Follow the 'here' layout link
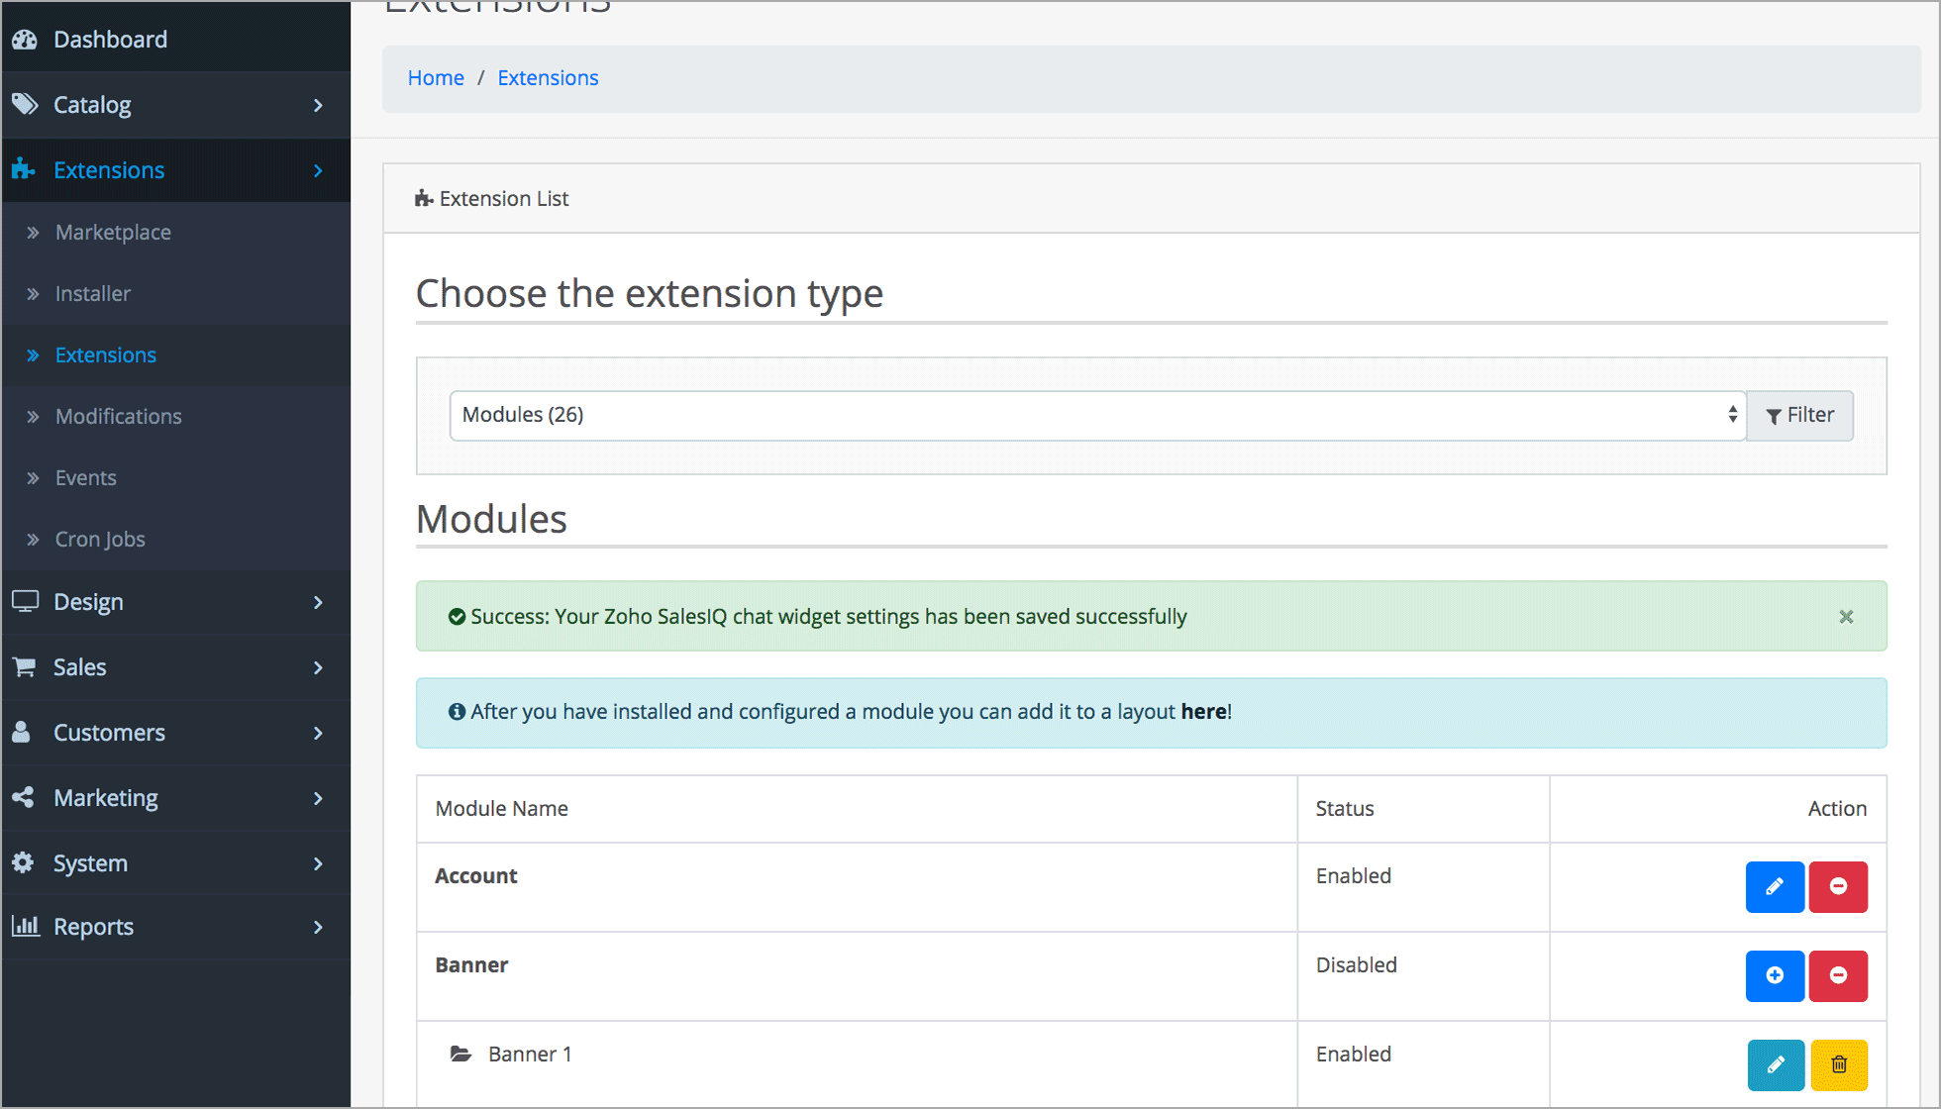 pos(1203,712)
